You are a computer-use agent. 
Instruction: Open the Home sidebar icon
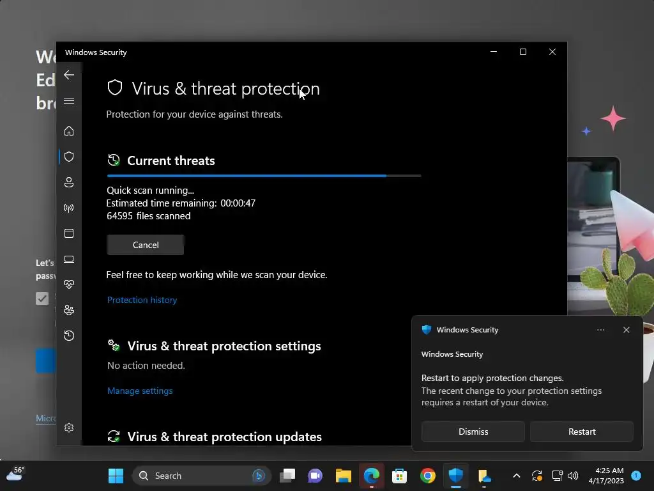point(69,131)
